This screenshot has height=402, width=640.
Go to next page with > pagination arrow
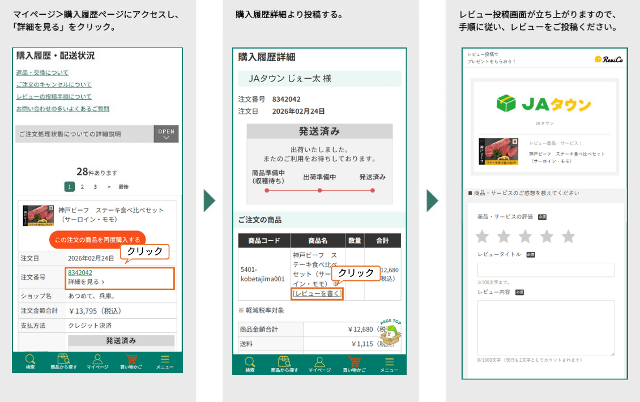click(x=109, y=187)
